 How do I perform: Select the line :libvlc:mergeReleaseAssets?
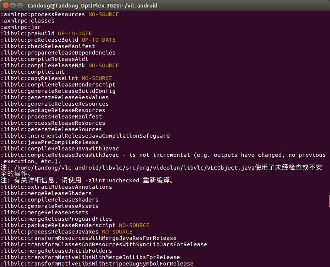pos(44,212)
